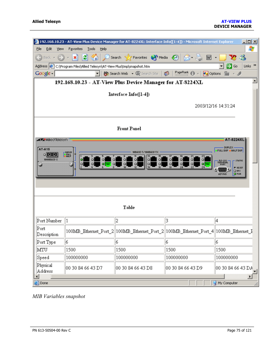
Task: Click the AT-A15 fiber uplink port
Action: click(x=52, y=155)
